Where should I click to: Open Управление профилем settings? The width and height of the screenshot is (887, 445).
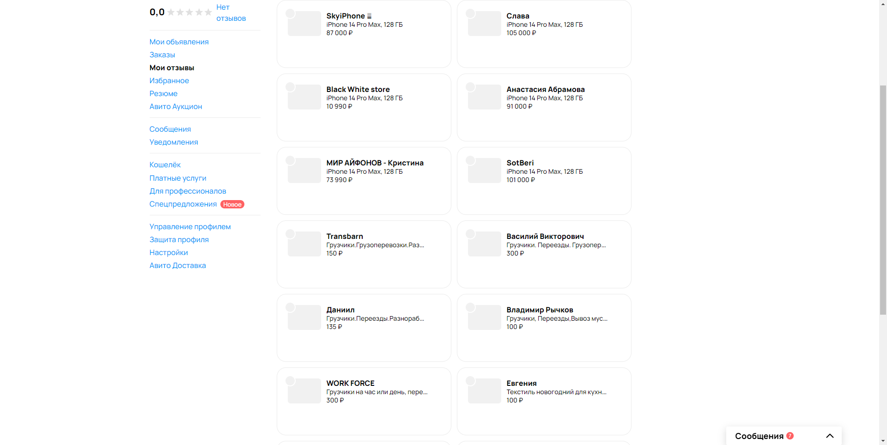tap(190, 226)
